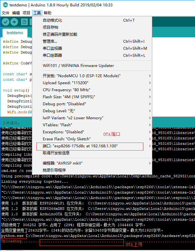Click the #define CodeV line in editor
This screenshot has height=251, width=195.
pos(17,63)
